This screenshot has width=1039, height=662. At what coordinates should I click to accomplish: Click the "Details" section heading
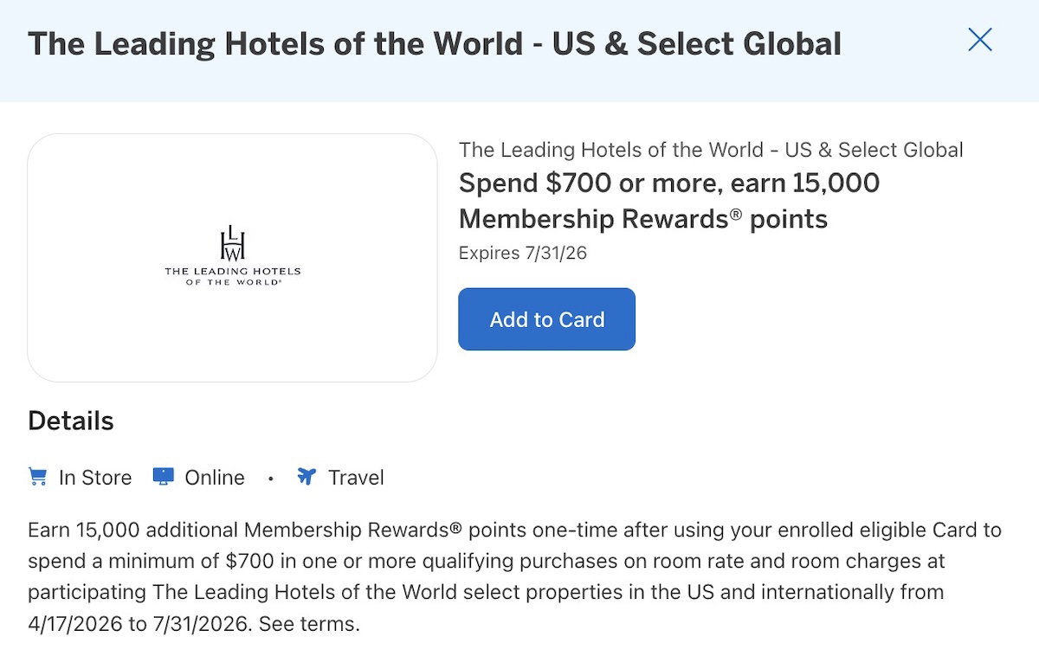pyautogui.click(x=71, y=421)
